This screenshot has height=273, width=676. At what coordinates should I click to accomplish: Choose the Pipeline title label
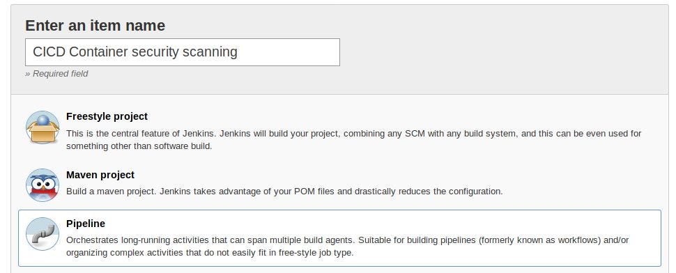pos(86,224)
